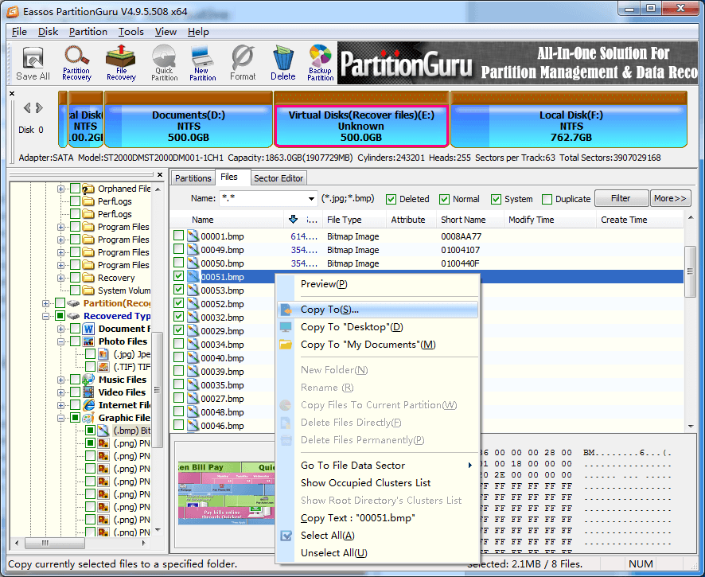Click the file list vertical scrollbar
Image resolution: width=705 pixels, height=577 pixels.
[690, 271]
